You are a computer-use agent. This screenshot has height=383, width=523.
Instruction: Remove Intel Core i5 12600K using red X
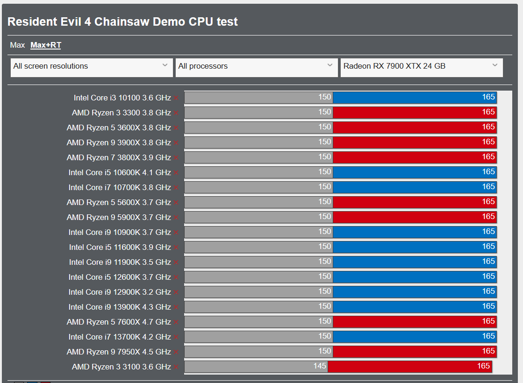click(x=176, y=277)
